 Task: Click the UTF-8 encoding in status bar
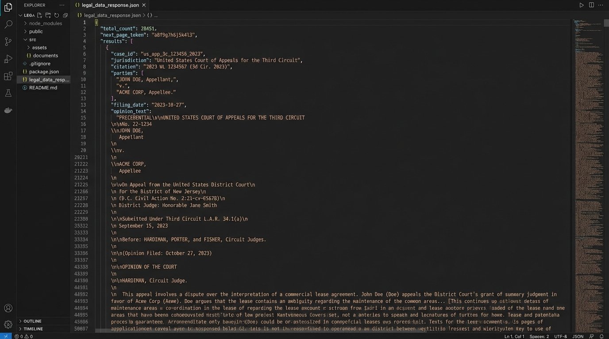click(x=560, y=336)
